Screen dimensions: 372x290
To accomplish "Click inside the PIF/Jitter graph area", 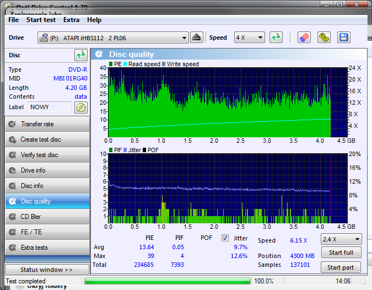I will point(228,189).
